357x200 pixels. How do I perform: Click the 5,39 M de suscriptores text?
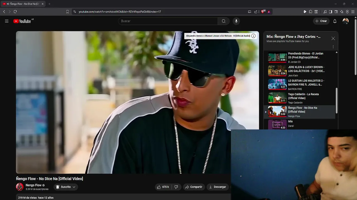point(37,189)
